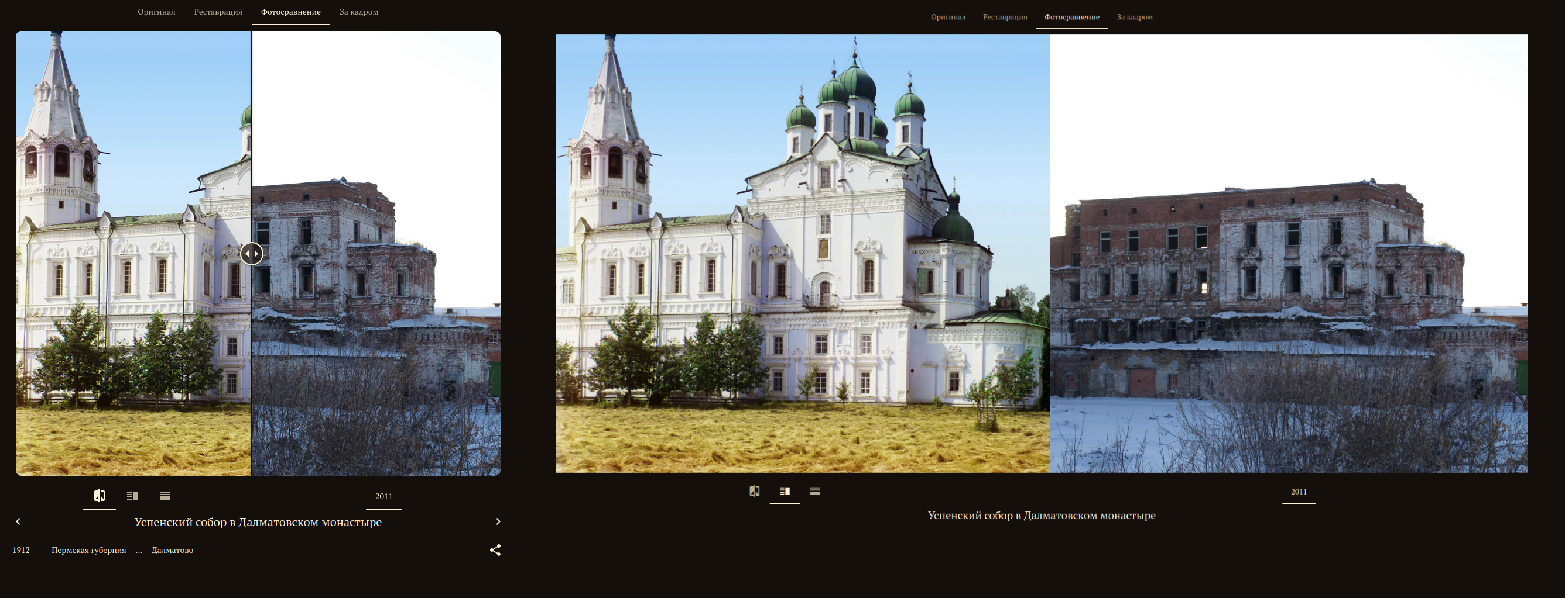Click the 2011 year label under right image
Image resolution: width=1565 pixels, height=598 pixels.
(x=1298, y=492)
